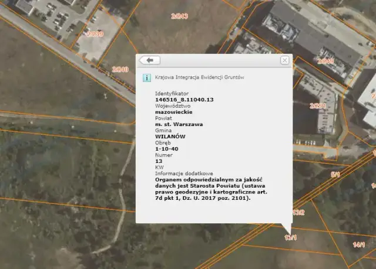Click the KW field label
376x269 pixels.
[159, 168]
